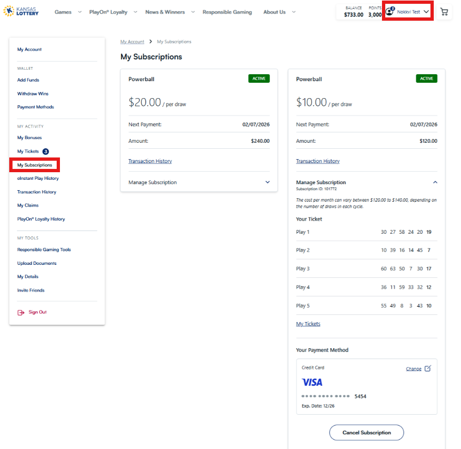
Task: Click My Tickets link under Play 5
Action: [x=308, y=324]
